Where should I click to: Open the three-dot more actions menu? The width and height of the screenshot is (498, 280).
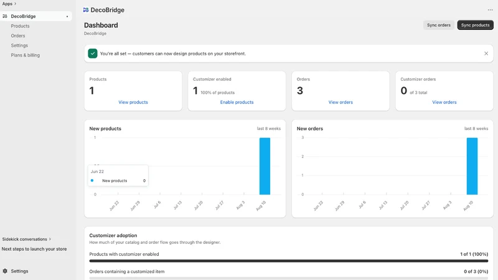click(x=490, y=10)
